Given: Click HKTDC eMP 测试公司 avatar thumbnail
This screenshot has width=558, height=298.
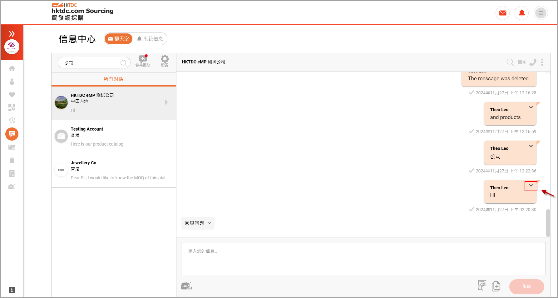Looking at the screenshot, I should coord(61,102).
